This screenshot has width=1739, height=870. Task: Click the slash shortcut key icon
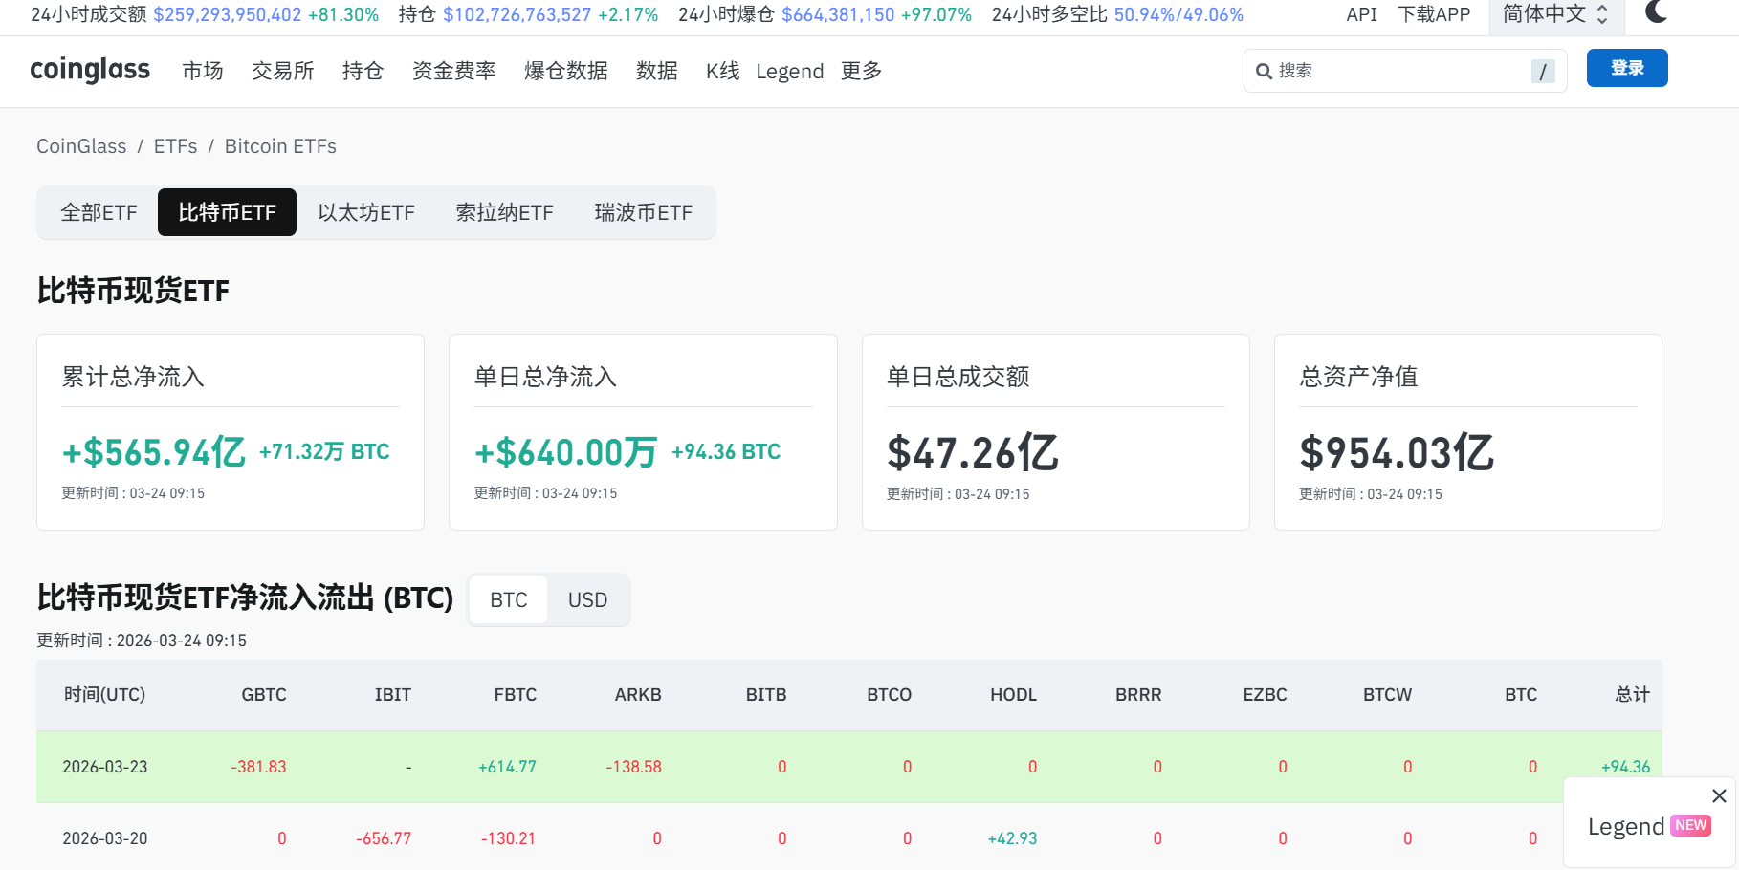tap(1542, 72)
